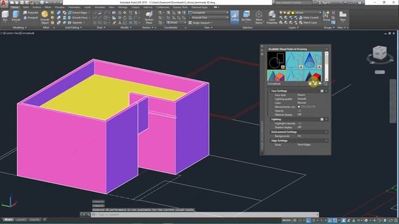Click the Background On value
Screen dimensions: 399x224
pyautogui.click(x=299, y=136)
